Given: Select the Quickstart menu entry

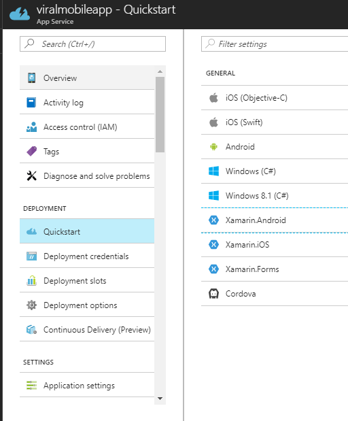Looking at the screenshot, I should [87, 231].
